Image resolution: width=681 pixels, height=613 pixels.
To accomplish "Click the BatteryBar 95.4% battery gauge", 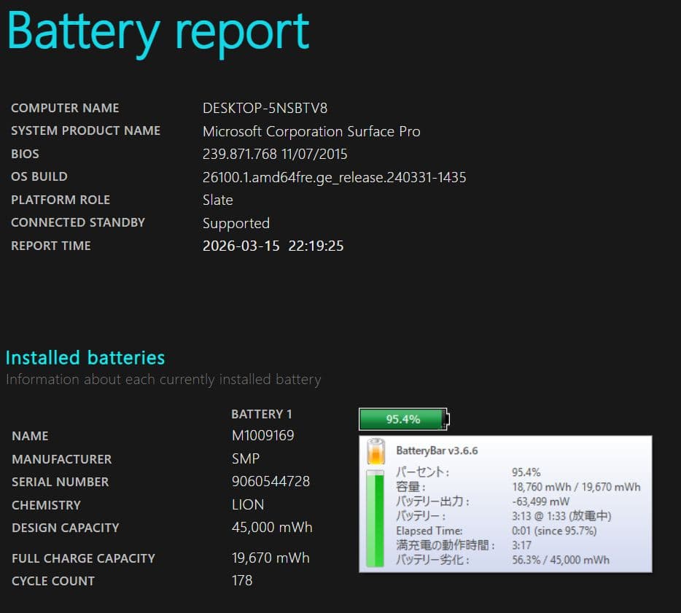I will (x=404, y=419).
